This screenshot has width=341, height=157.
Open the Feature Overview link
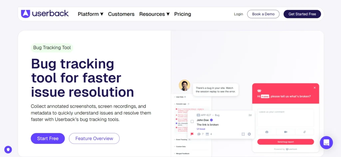coord(94,138)
